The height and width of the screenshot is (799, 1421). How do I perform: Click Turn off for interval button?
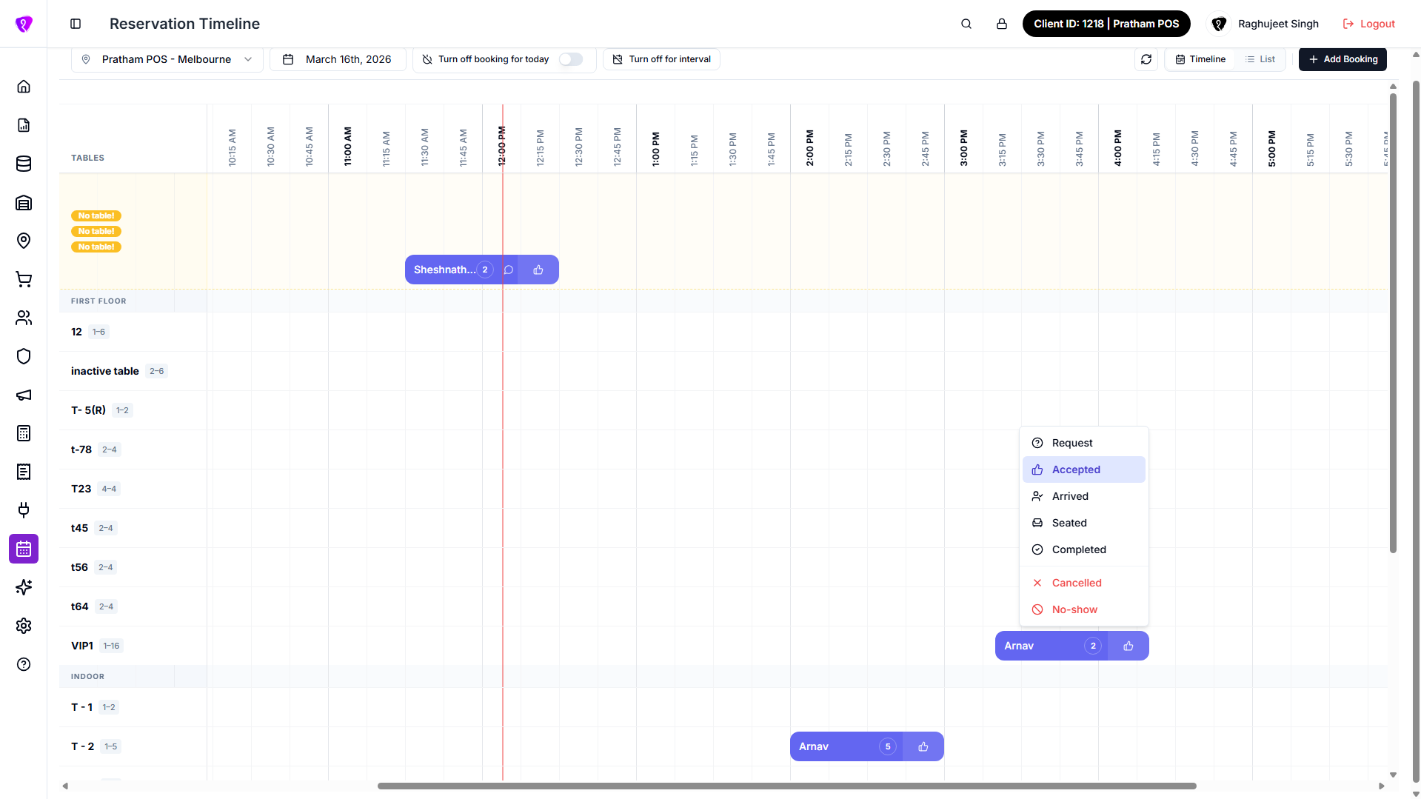tap(661, 59)
